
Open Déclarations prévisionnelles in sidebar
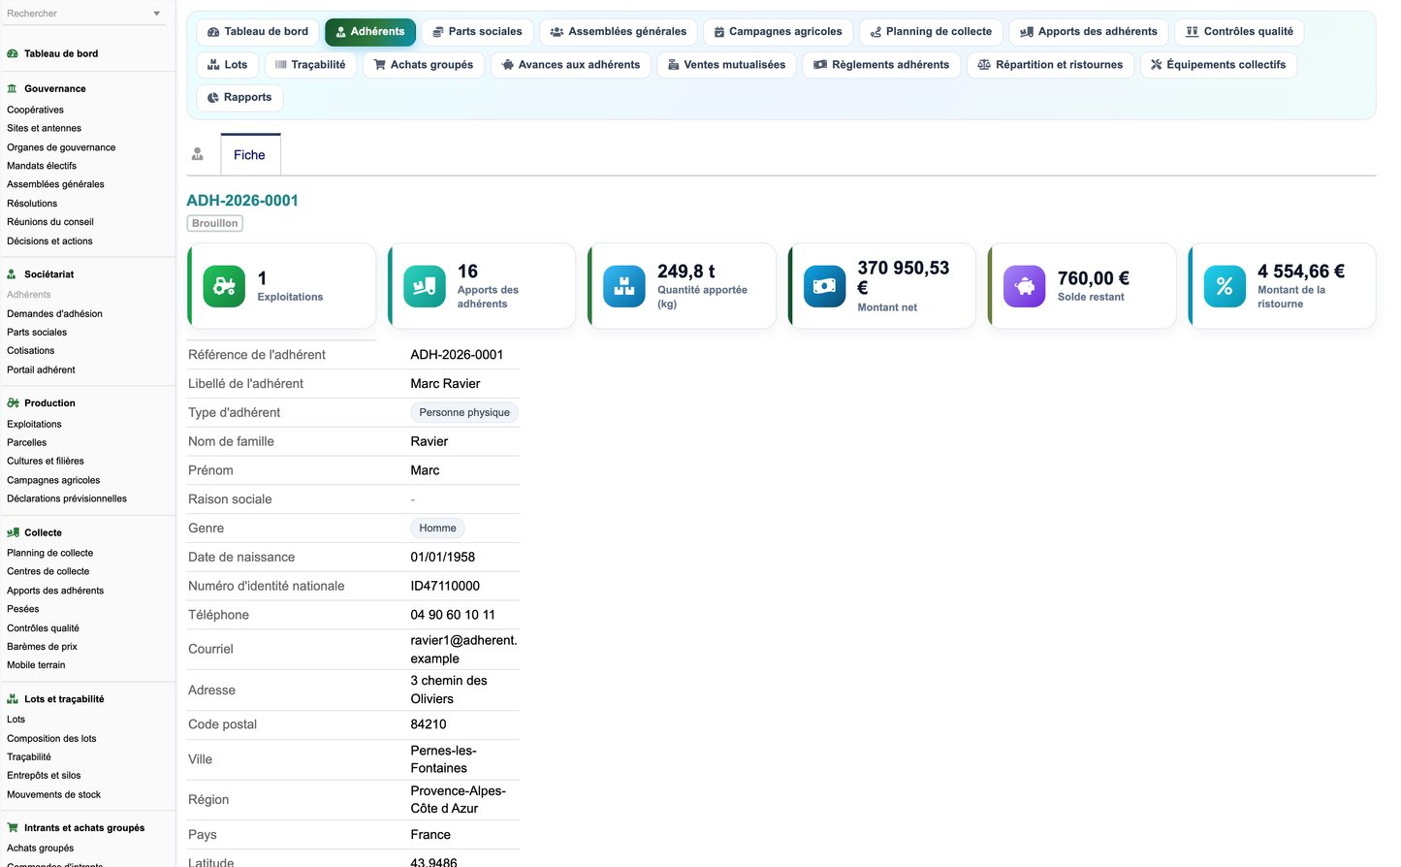[67, 499]
